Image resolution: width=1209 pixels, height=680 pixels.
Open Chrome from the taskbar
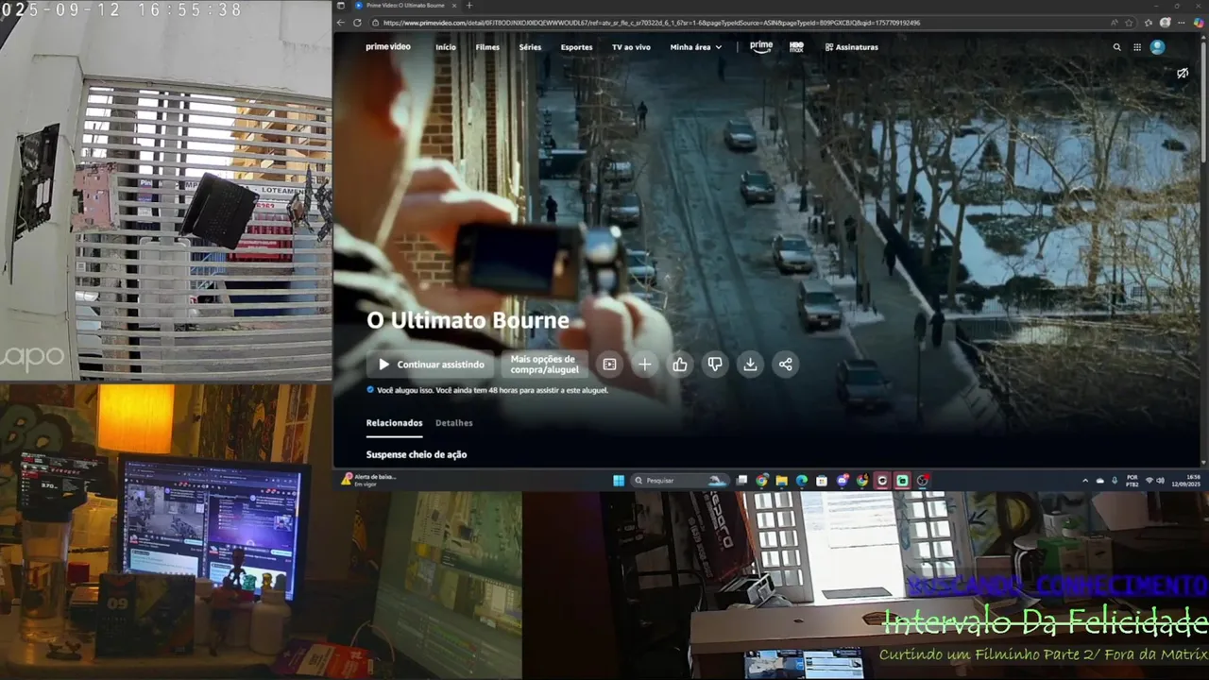[762, 481]
